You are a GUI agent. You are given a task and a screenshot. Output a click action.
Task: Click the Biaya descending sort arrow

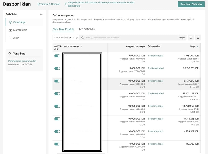coord(197,46)
